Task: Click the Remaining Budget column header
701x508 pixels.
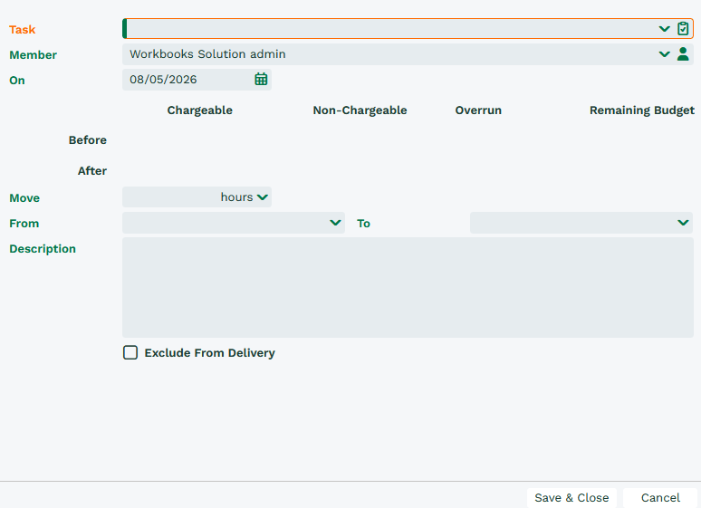Action: click(x=641, y=110)
